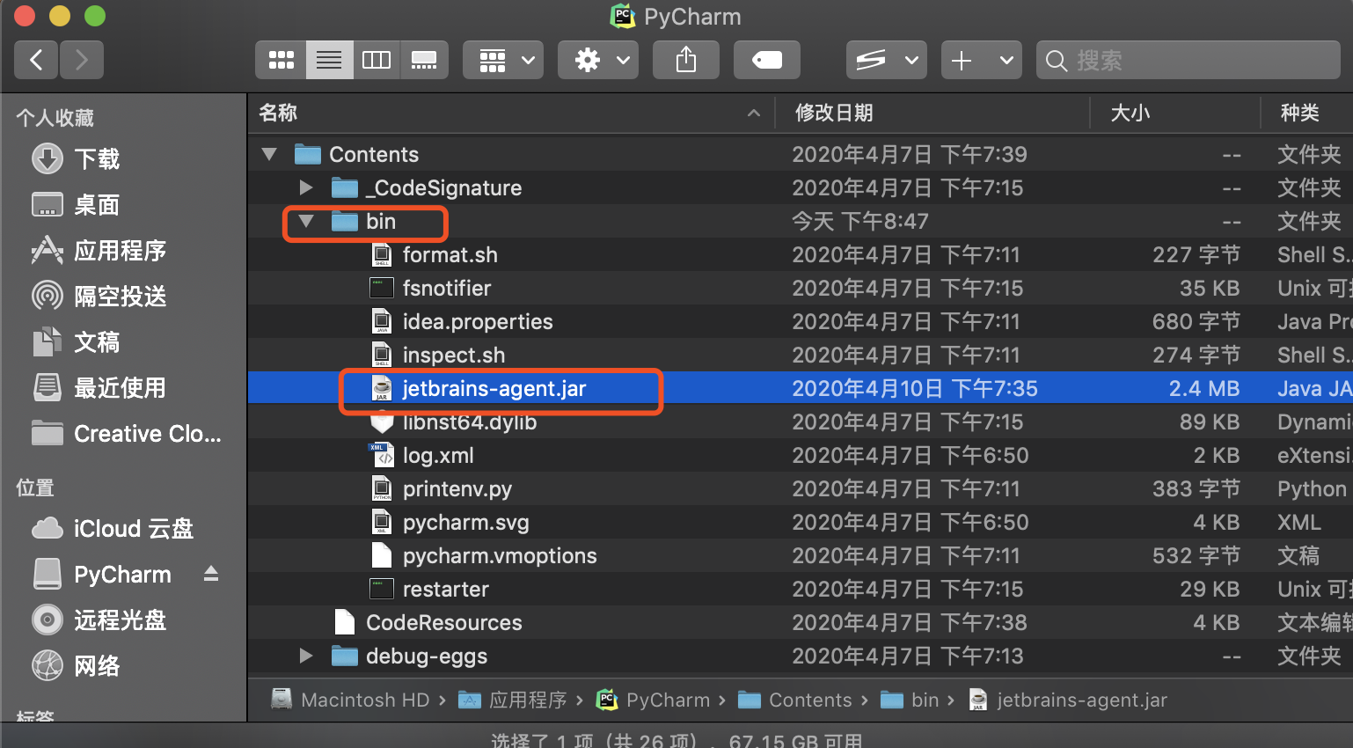Select PyCharm volume in the sidebar
The height and width of the screenshot is (748, 1353).
122,575
